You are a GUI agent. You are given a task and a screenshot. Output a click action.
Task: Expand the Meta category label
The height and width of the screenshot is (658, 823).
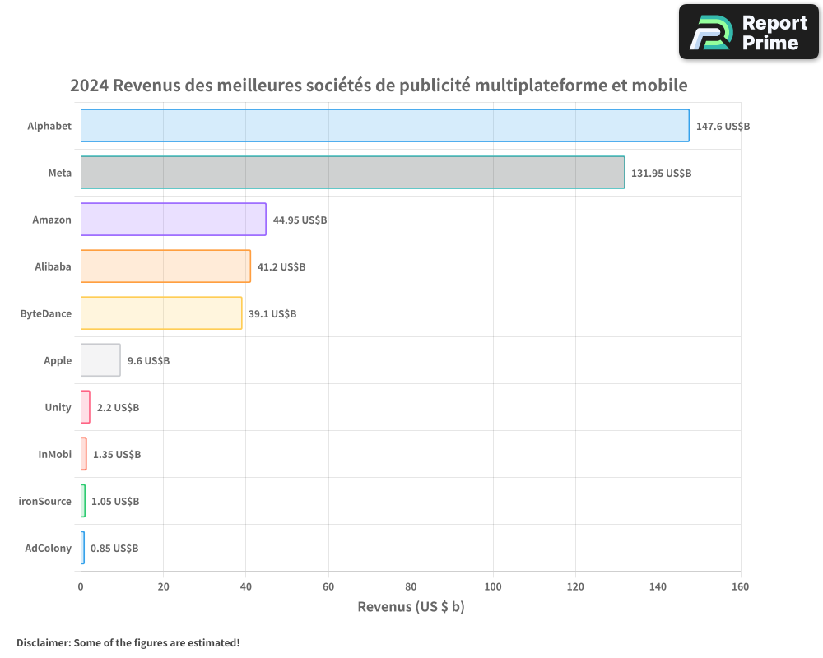click(x=59, y=173)
